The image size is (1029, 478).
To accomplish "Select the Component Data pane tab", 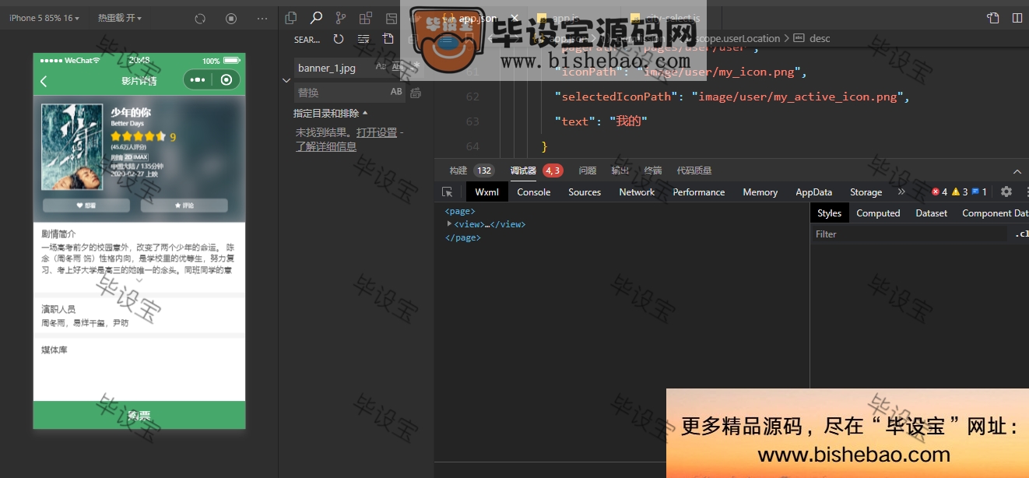I will pyautogui.click(x=996, y=213).
